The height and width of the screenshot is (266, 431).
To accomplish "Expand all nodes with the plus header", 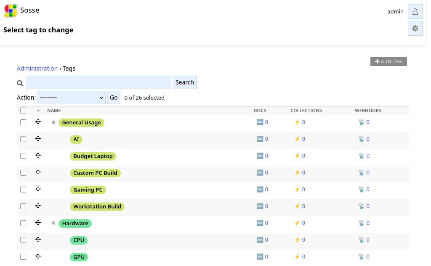I will 38,111.
